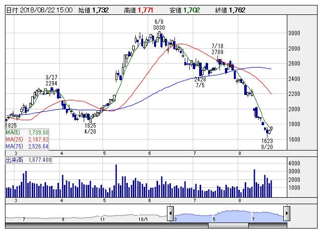Click the 始値 1,732 opening price
Screen dimensions: 323x233
coord(93,10)
